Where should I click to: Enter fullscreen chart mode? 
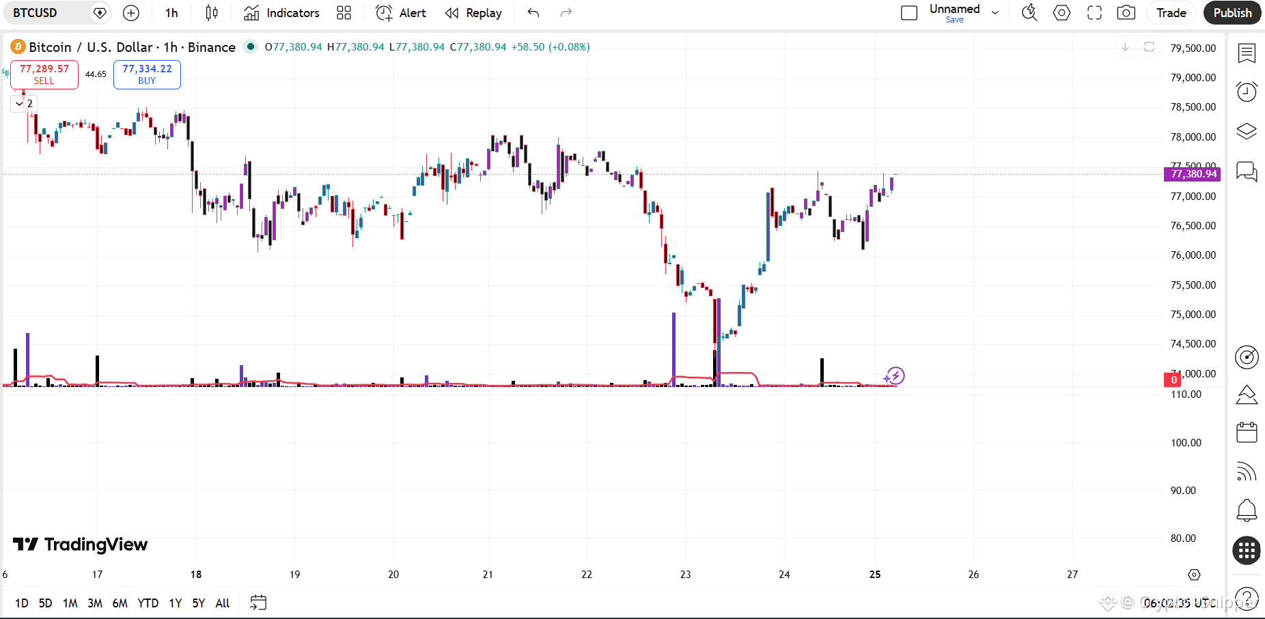pos(1094,13)
